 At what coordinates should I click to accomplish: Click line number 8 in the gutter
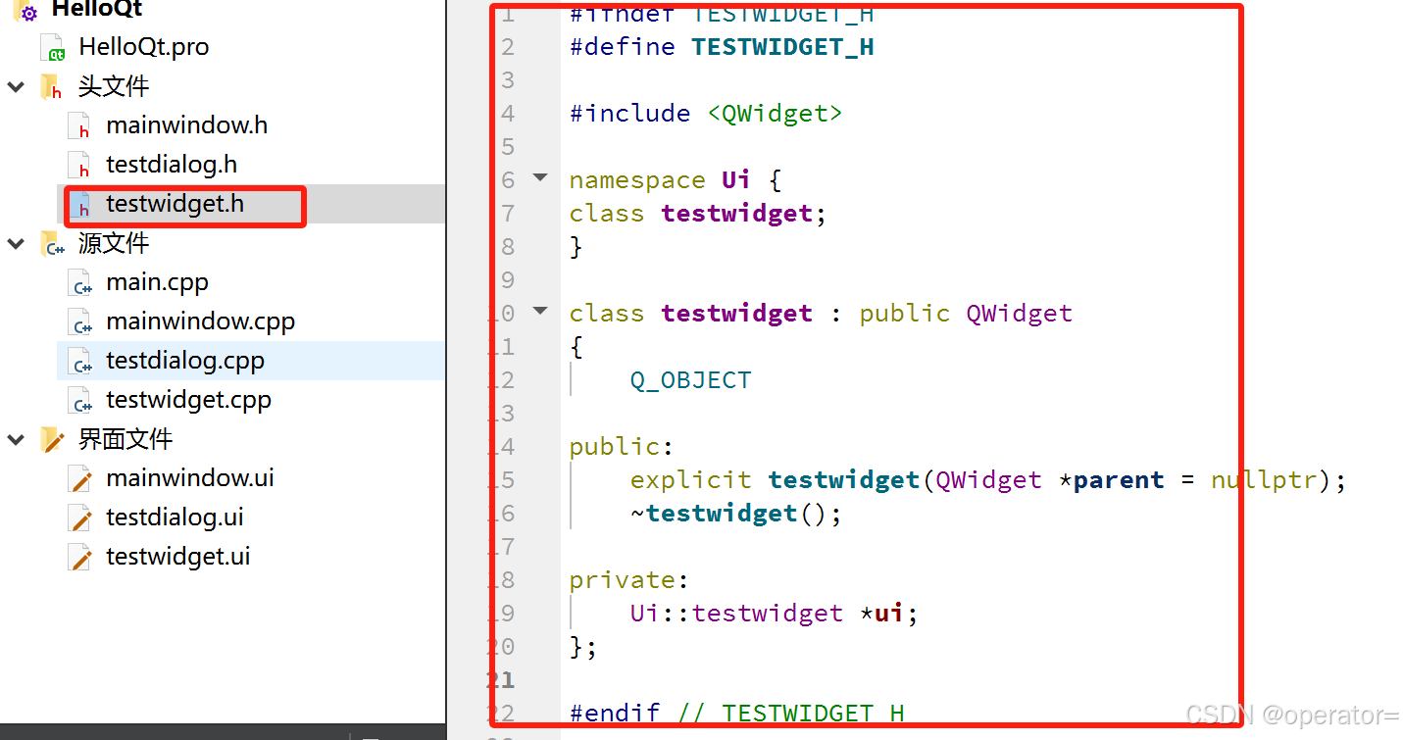pos(508,247)
